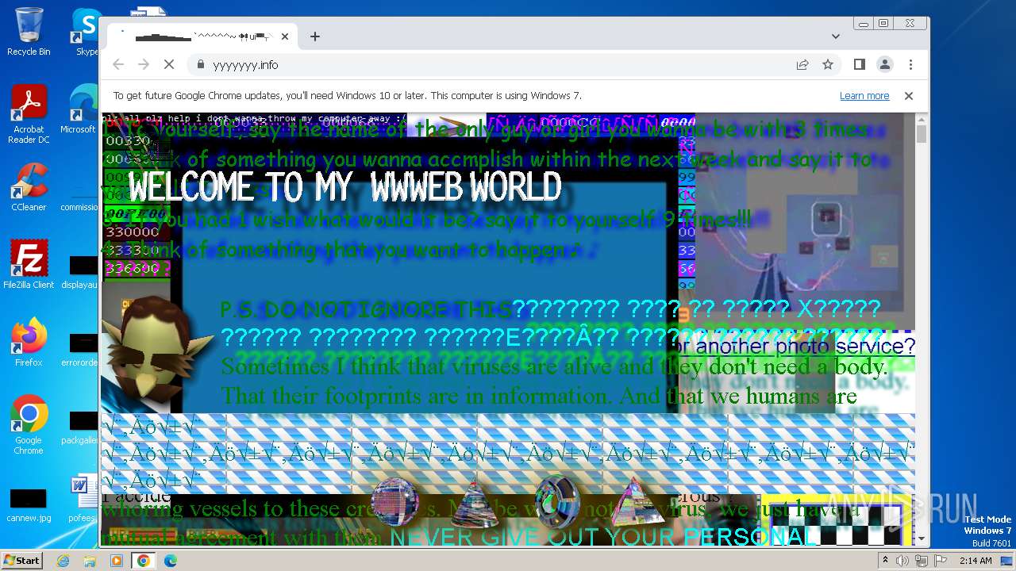
Task: Open the Recycle Bin desktop icon
Action: pos(29,32)
